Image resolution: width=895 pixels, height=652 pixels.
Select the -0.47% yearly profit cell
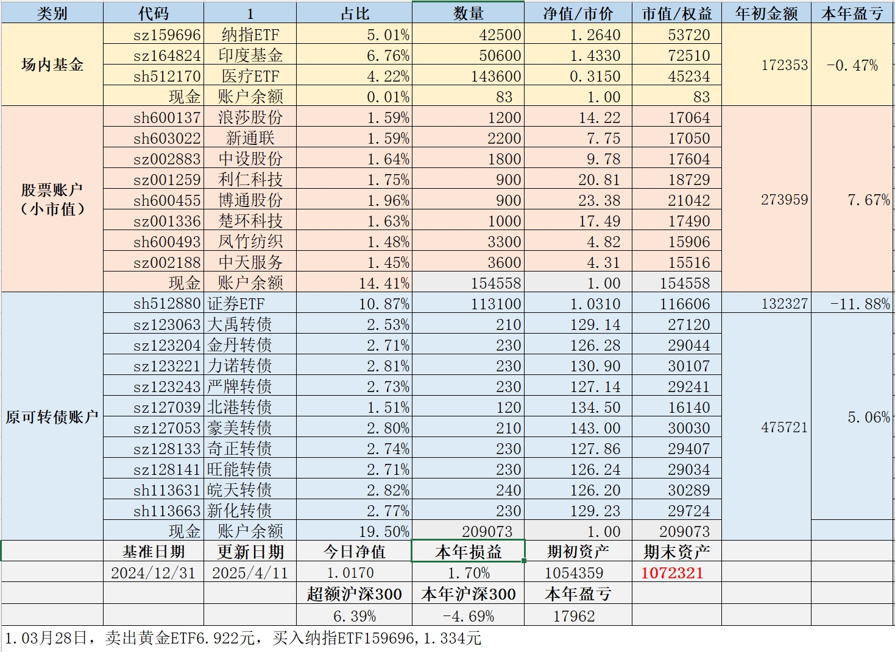point(853,65)
